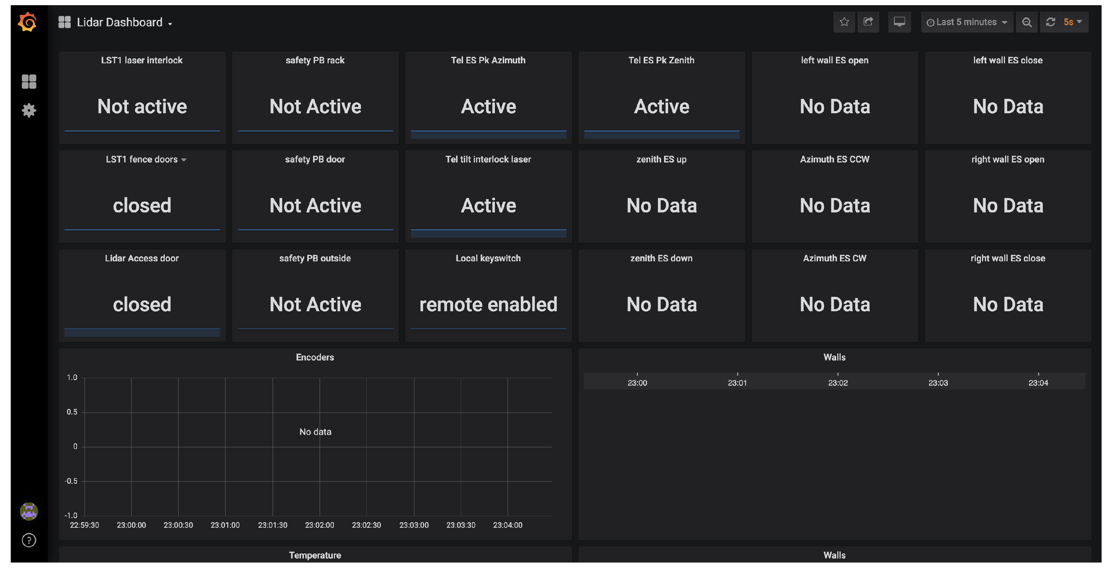Open the Dashboards sidebar icon

[29, 81]
